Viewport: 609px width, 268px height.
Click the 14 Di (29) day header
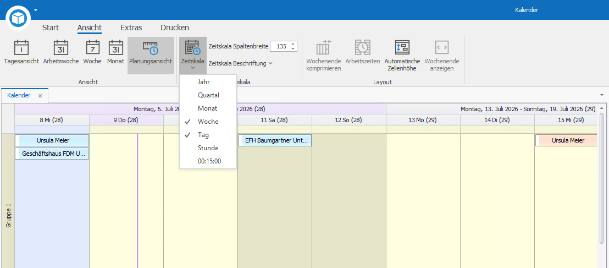click(497, 120)
